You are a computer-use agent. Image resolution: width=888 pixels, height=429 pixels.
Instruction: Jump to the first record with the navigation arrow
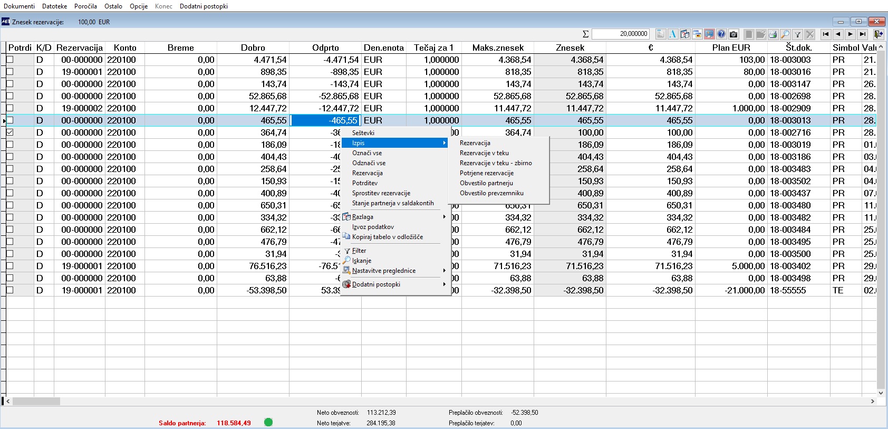[x=826, y=34]
